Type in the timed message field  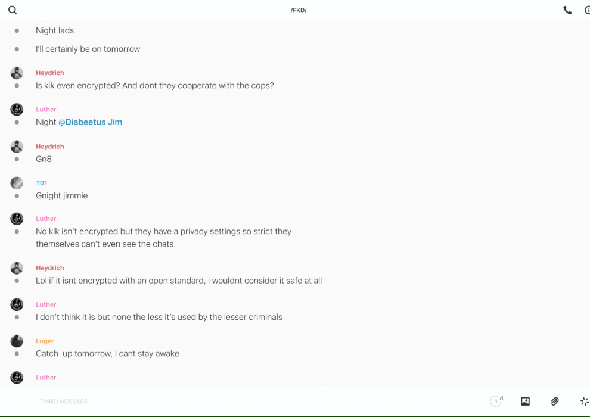tap(238, 402)
